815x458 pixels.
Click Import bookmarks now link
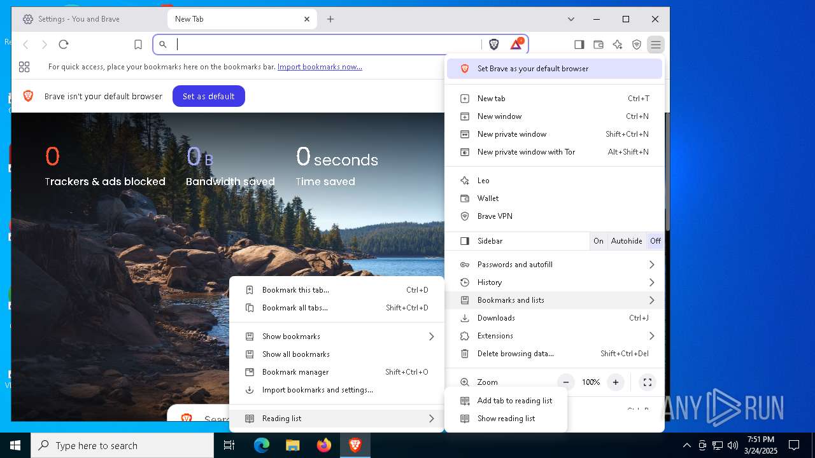click(320, 67)
